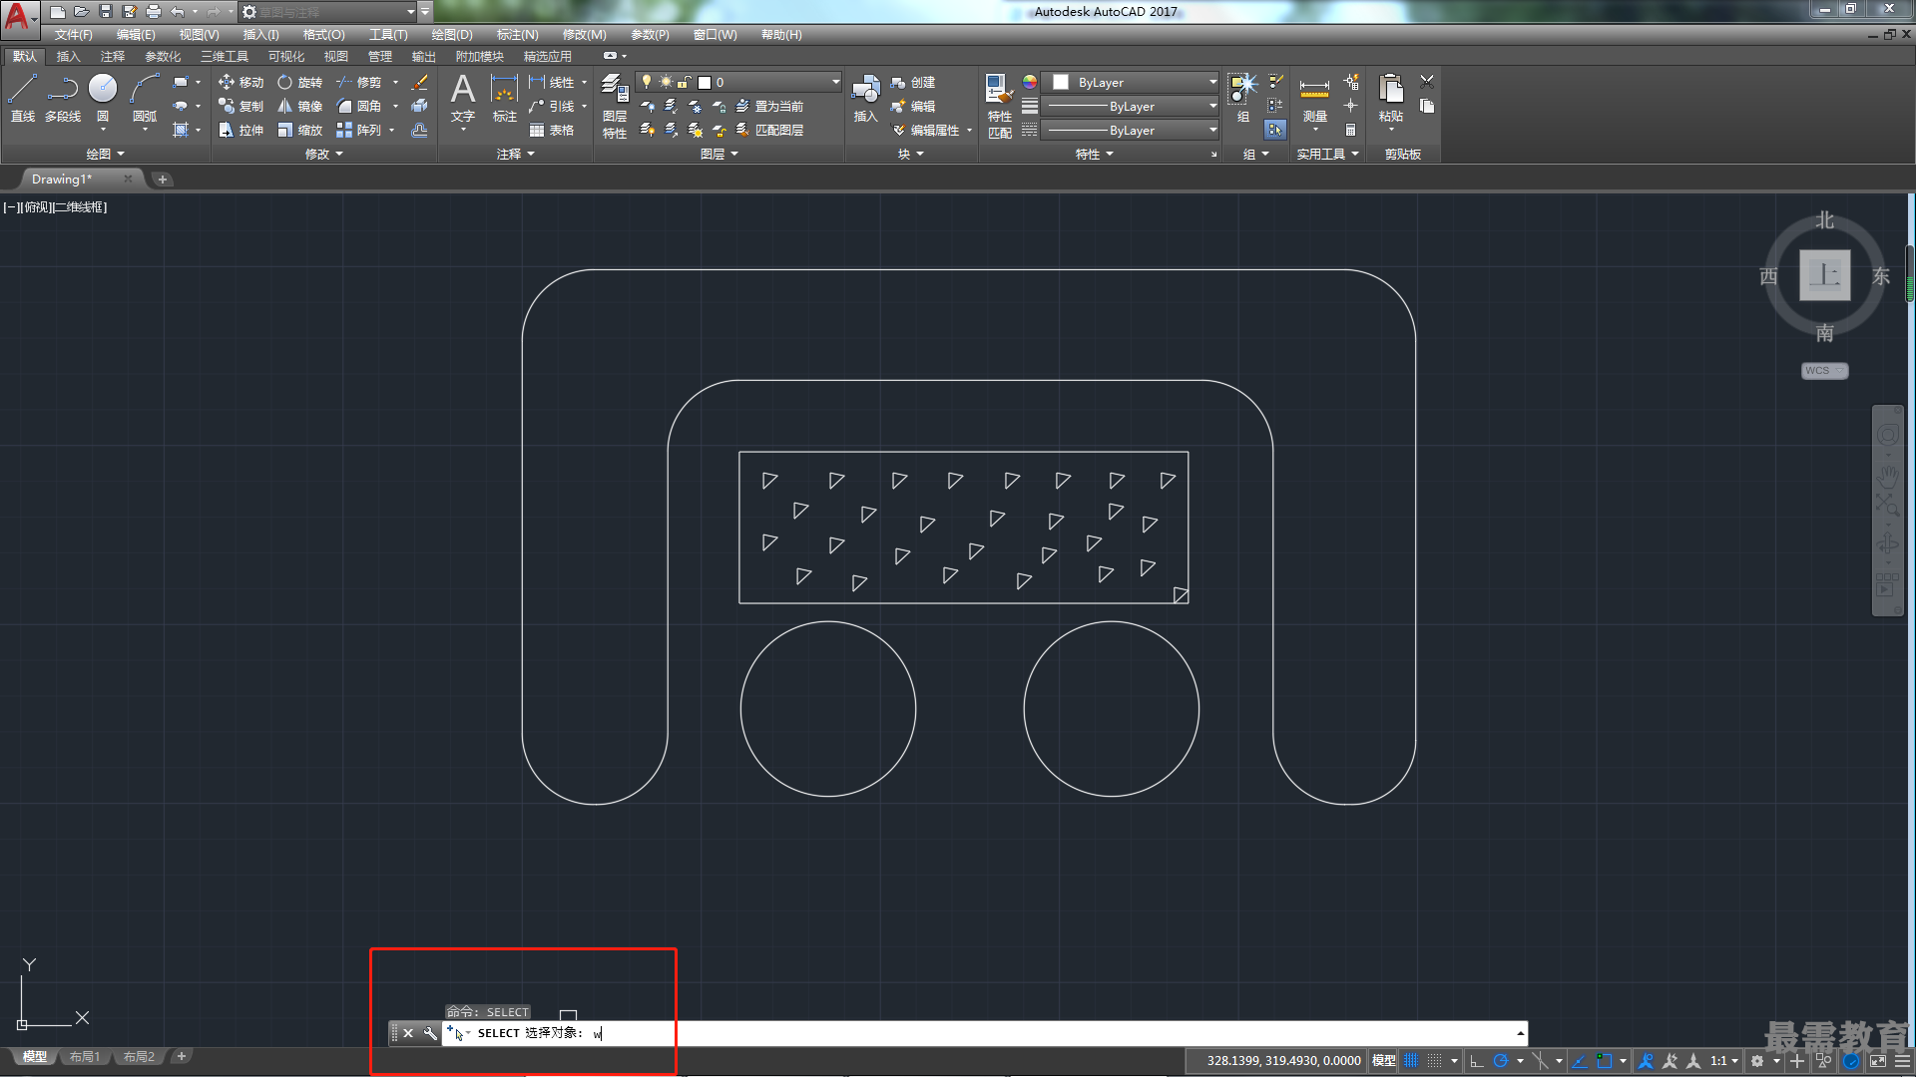
Task: Click the Edit Attributes (编辑属性) button
Action: click(926, 130)
